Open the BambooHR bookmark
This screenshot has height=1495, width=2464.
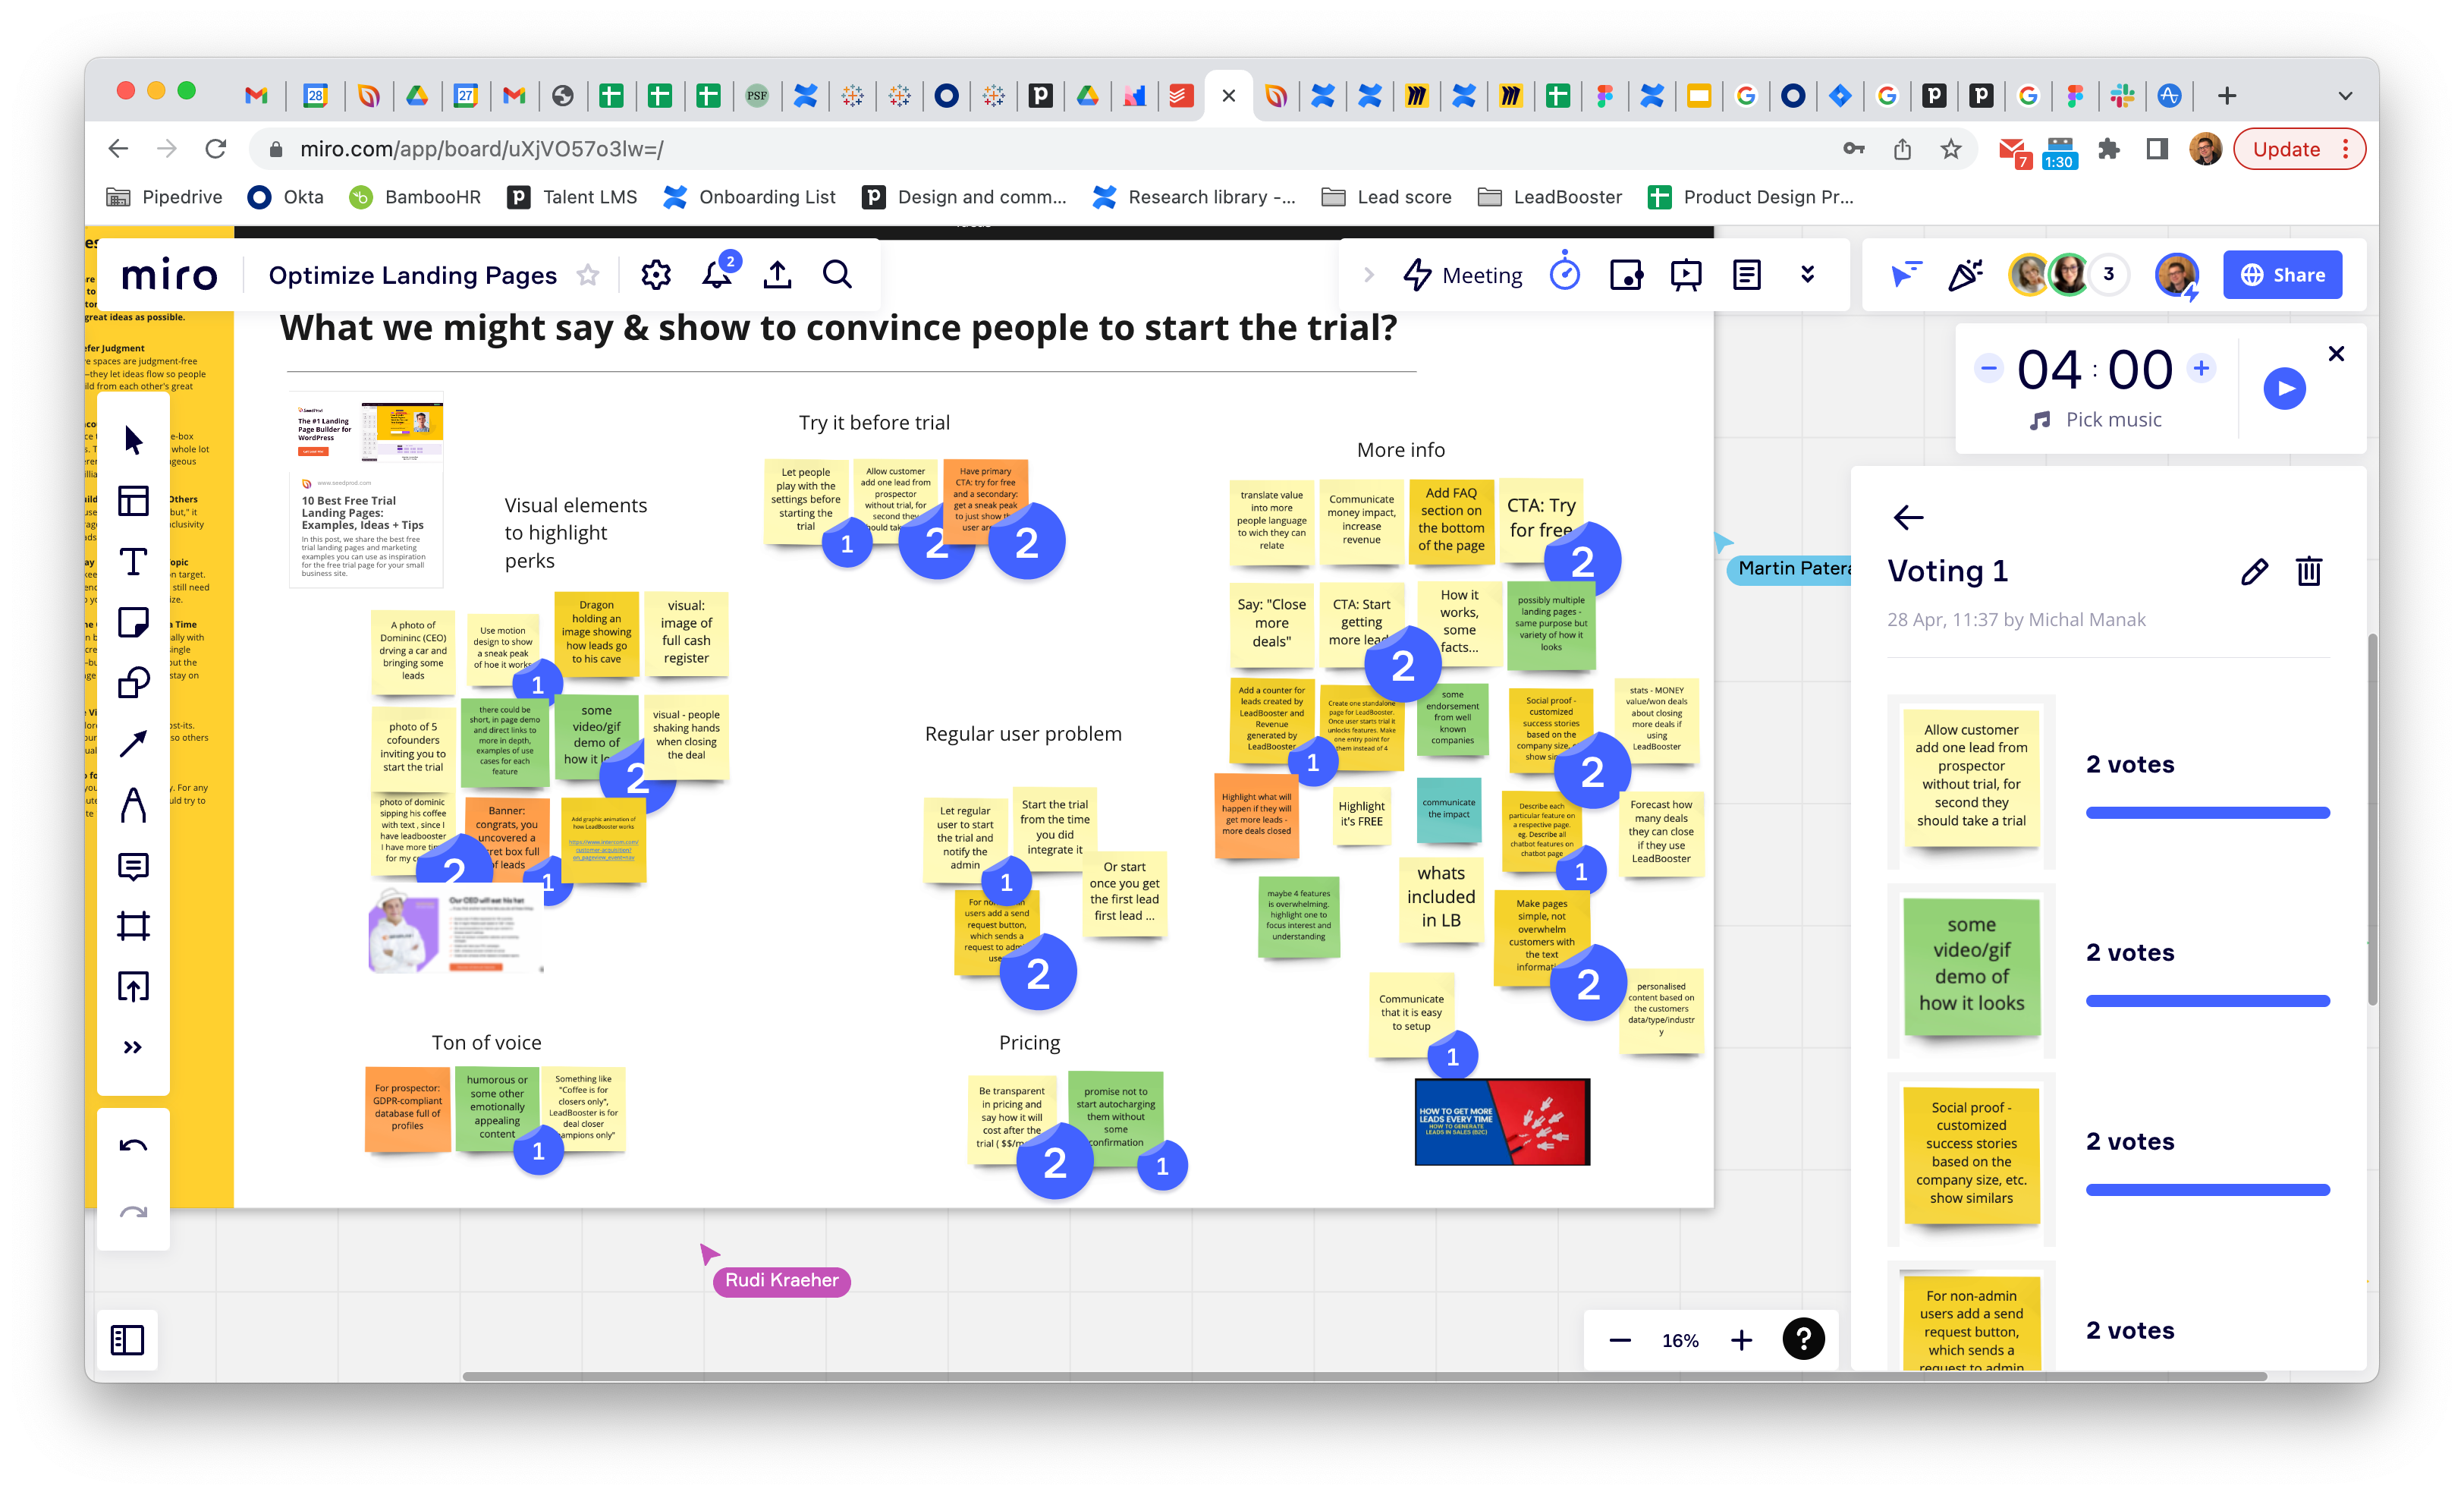pyautogui.click(x=415, y=197)
